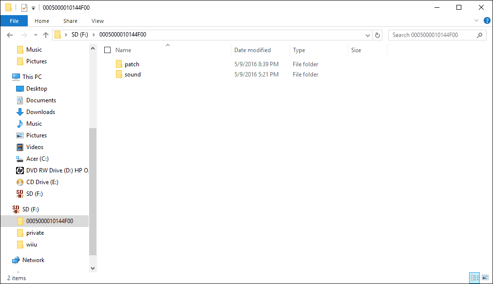This screenshot has width=493, height=284.
Task: Open the private folder in tree
Action: point(35,233)
